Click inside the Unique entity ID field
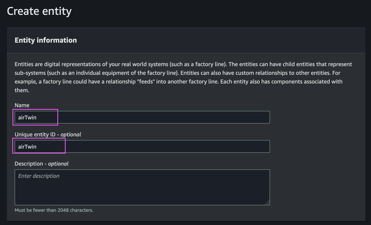 pos(141,146)
